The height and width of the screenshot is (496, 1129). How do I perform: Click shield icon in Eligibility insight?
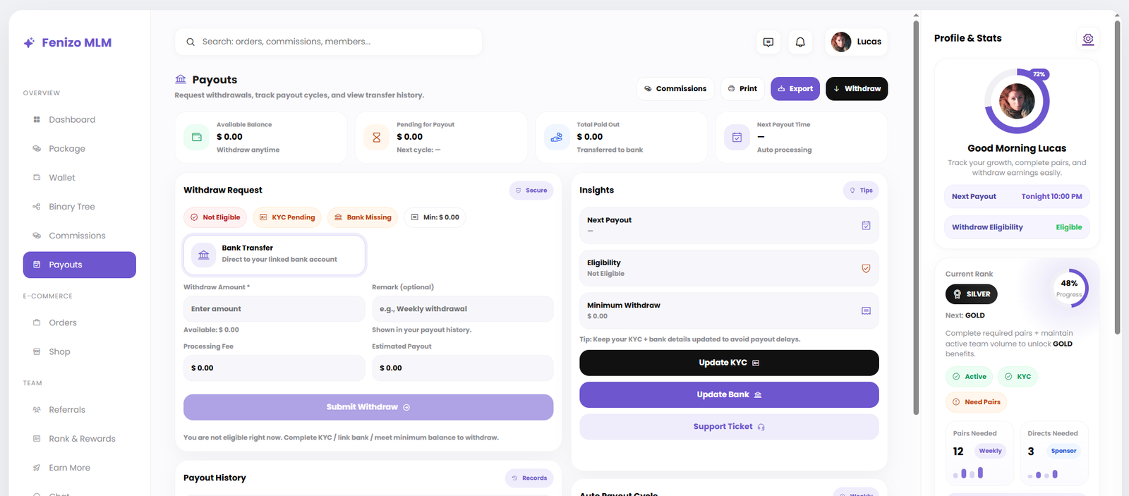tap(866, 268)
